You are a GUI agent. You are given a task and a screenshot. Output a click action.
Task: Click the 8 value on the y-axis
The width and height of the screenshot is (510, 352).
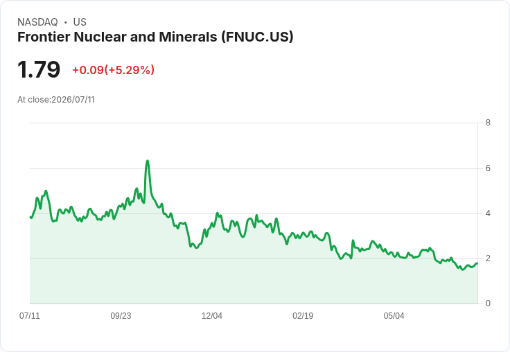488,123
